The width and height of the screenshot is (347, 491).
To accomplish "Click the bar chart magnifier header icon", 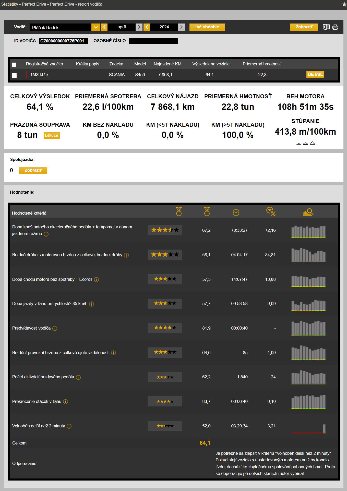I will [x=308, y=212].
